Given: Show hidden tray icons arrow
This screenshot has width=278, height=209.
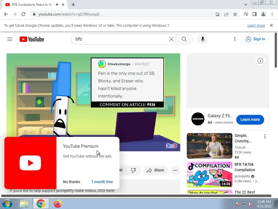Looking at the screenshot, I should click(x=231, y=204).
